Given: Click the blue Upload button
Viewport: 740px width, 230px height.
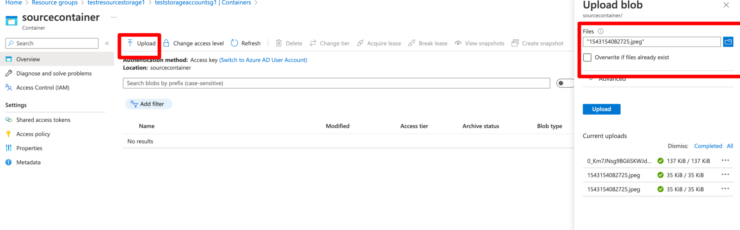Looking at the screenshot, I should [601, 109].
